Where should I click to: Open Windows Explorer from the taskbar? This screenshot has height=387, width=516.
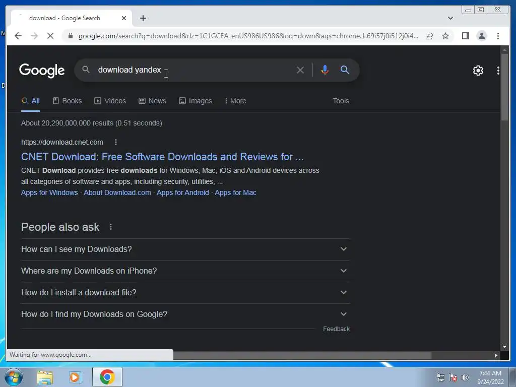pyautogui.click(x=45, y=377)
